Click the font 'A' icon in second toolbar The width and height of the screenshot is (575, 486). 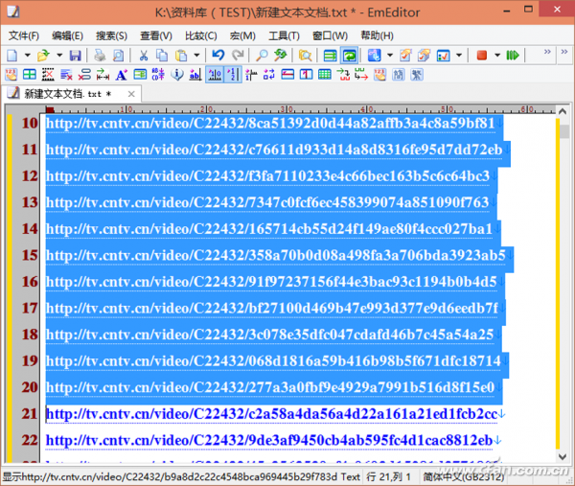(121, 75)
